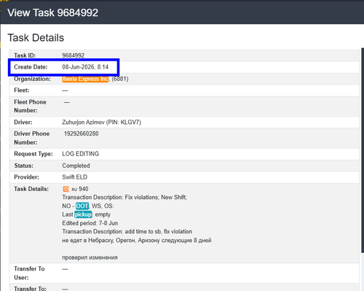Select the request type LOG EDITING
This screenshot has height=291, width=364.
pyautogui.click(x=81, y=154)
